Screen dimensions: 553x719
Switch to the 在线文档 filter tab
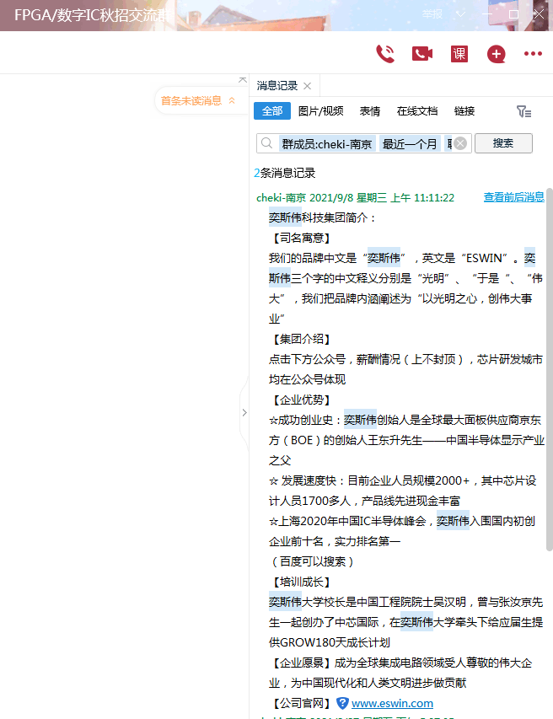coord(416,111)
